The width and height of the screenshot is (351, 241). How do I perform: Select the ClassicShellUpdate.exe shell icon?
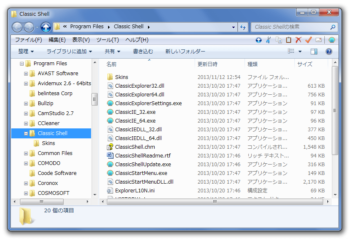point(110,164)
